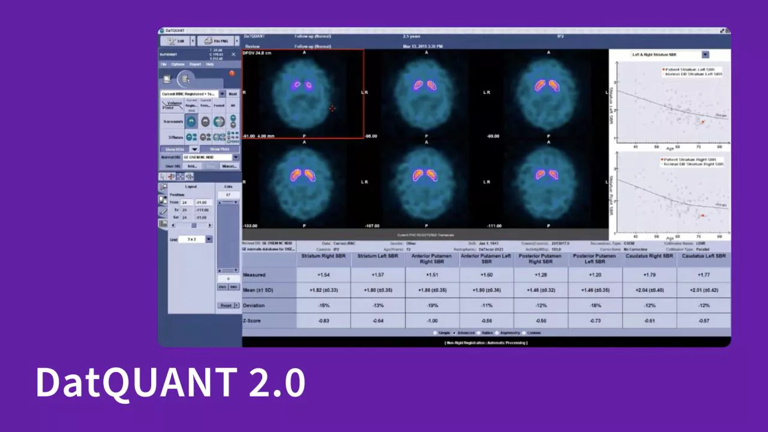Click the File PNG printer button
Image resolution: width=768 pixels, height=432 pixels.
click(216, 41)
